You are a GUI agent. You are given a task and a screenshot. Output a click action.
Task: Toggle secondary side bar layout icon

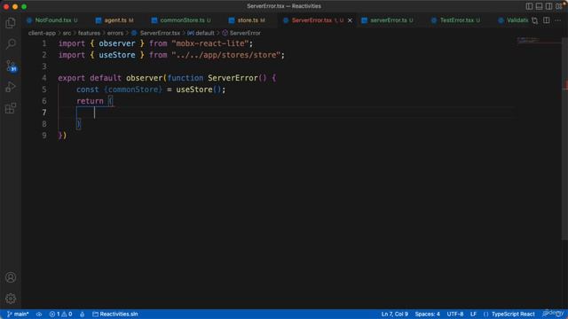point(548,6)
